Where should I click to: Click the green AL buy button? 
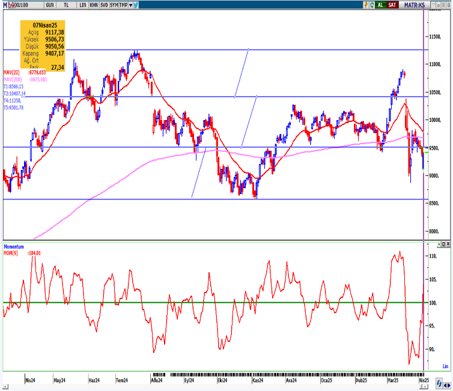[x=380, y=5]
